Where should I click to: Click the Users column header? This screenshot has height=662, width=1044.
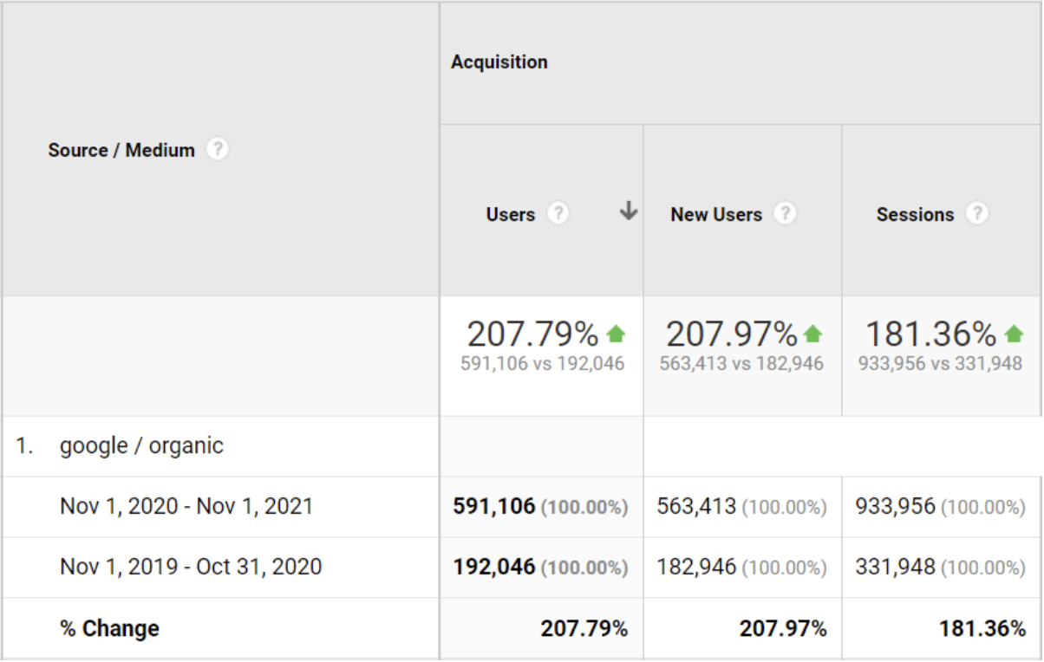[x=511, y=215]
